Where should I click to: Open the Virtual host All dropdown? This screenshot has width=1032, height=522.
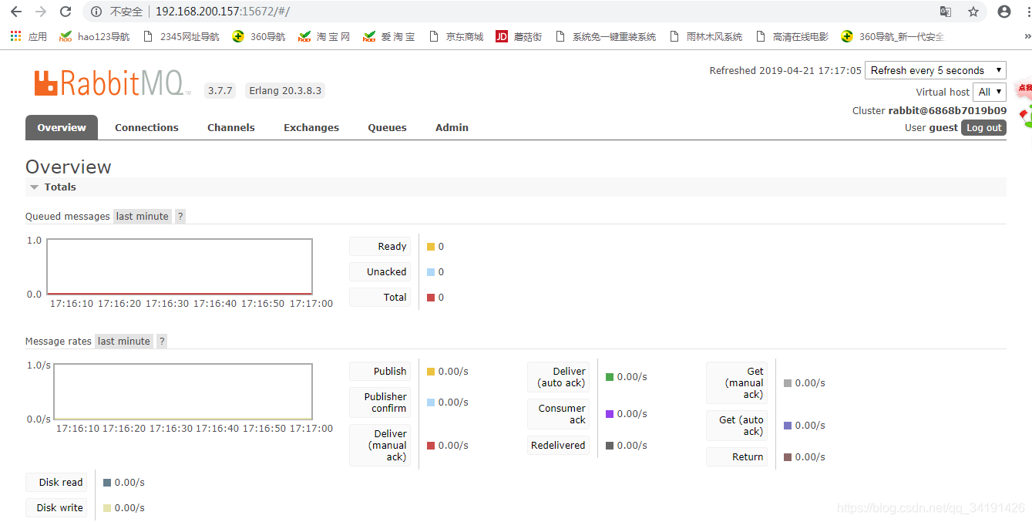[990, 92]
